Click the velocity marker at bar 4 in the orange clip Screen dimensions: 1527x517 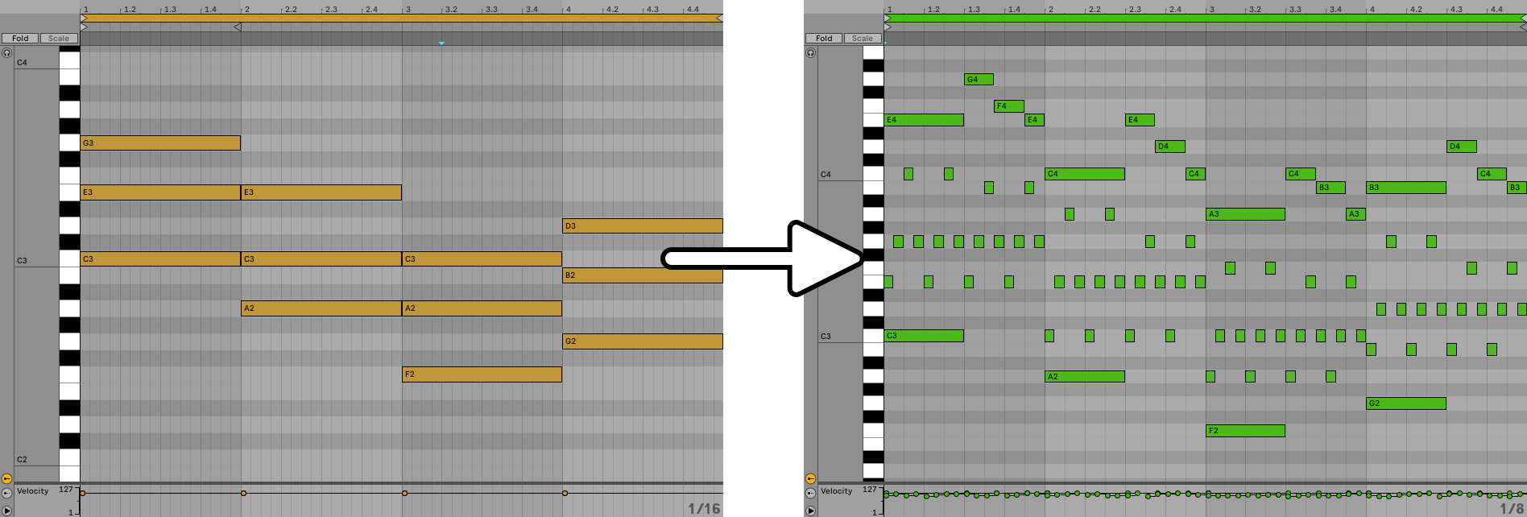(565, 493)
